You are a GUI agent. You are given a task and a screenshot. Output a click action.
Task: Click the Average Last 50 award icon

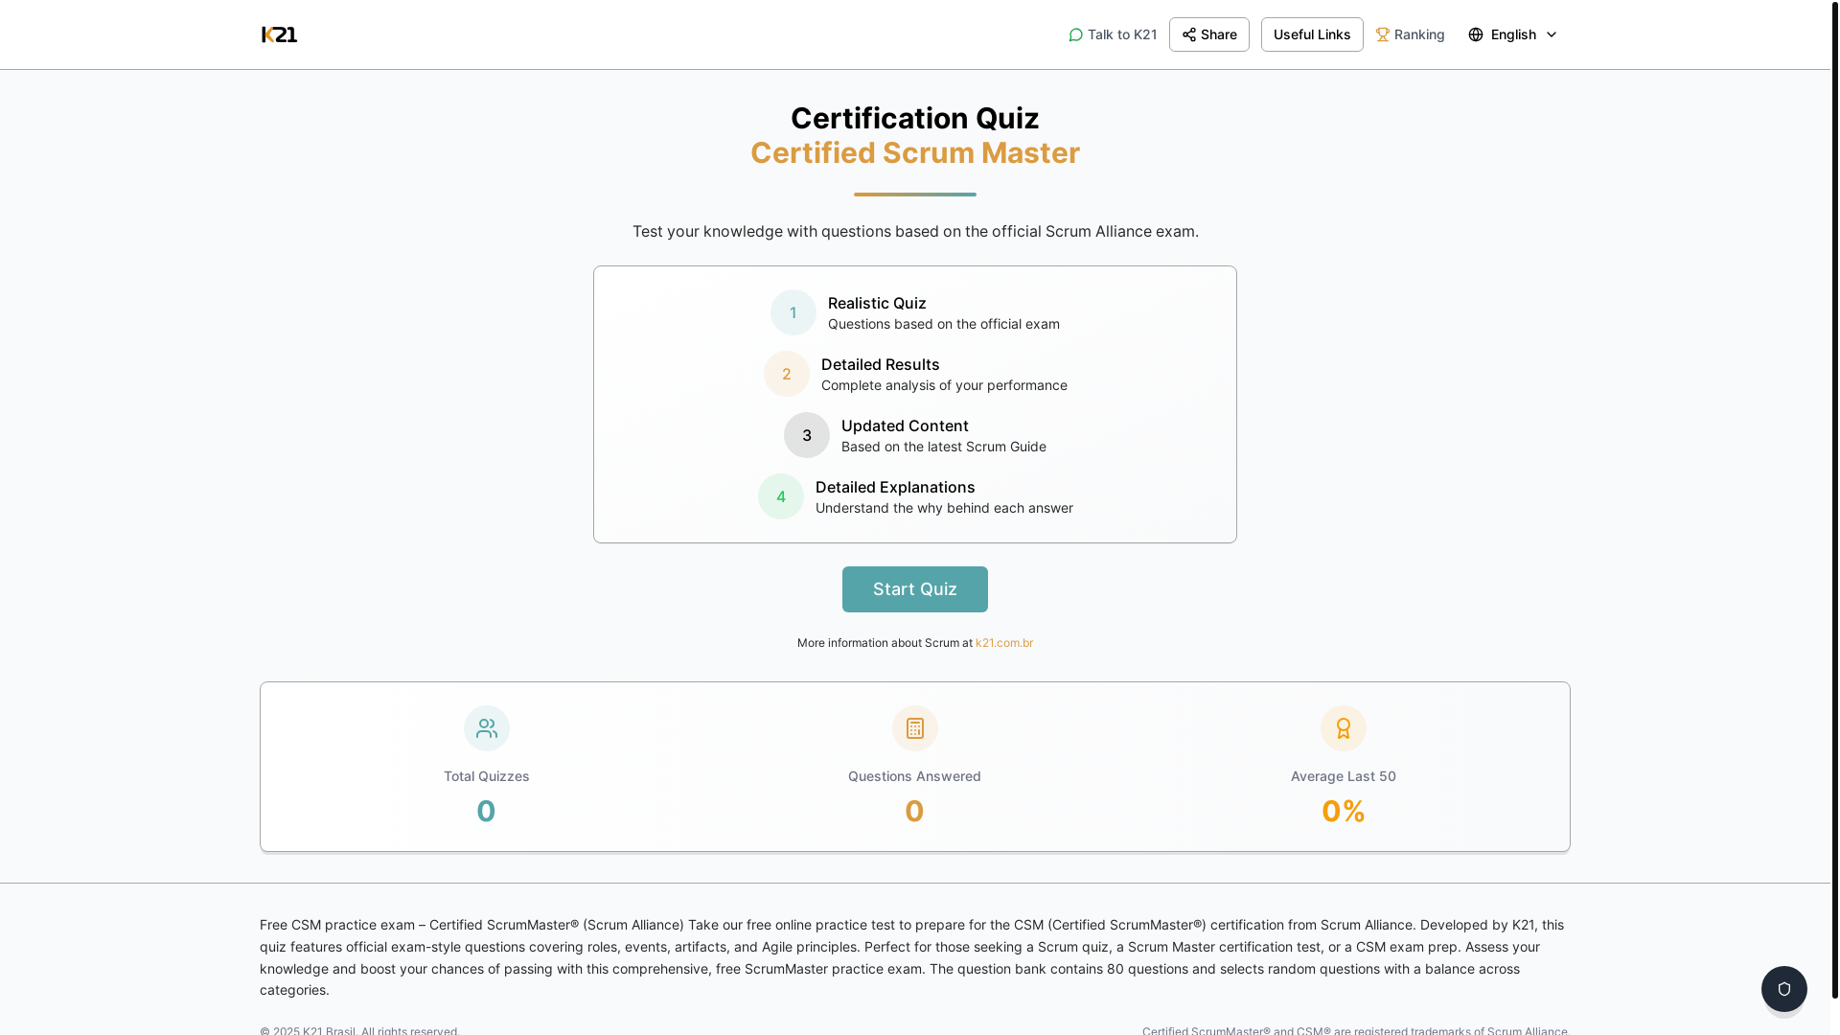(1344, 728)
